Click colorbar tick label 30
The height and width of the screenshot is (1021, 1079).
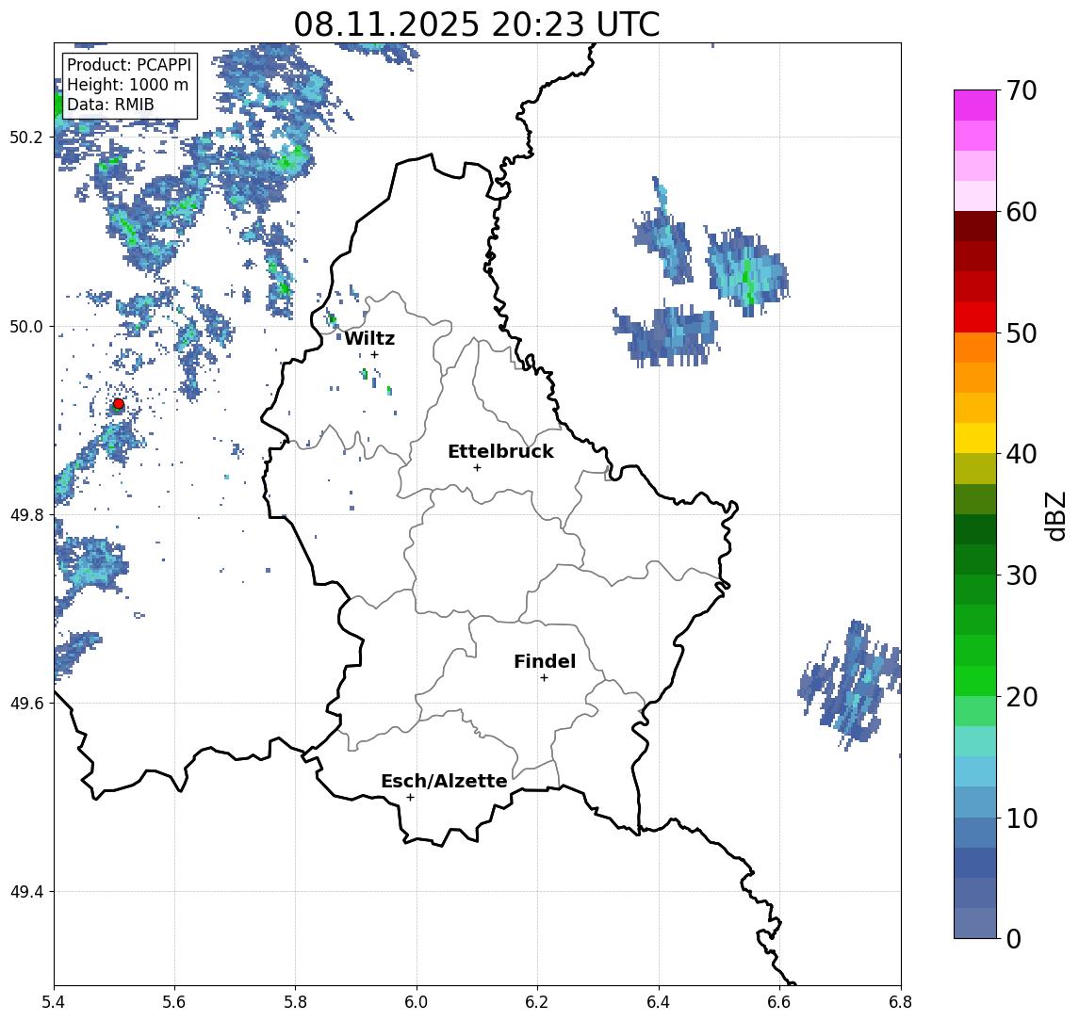point(1022,575)
